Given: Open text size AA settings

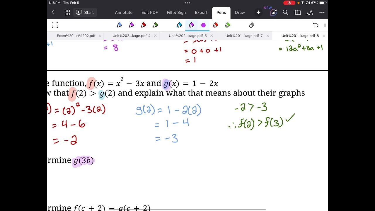Looking at the screenshot, I should tap(310, 13).
